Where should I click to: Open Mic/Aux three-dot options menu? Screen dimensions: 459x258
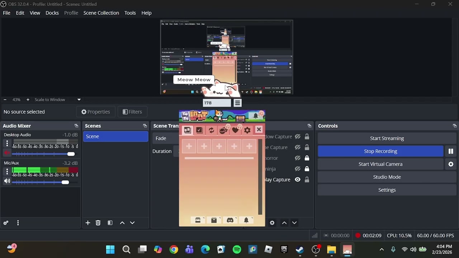point(7,172)
